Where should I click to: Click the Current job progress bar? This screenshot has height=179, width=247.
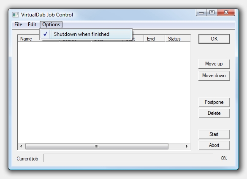click(x=128, y=158)
